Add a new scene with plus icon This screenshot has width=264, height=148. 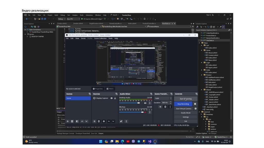click(68, 121)
